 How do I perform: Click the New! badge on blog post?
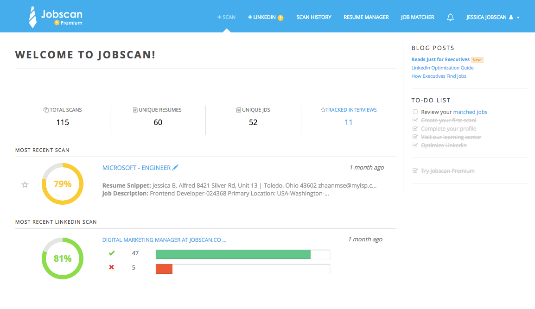(x=477, y=60)
